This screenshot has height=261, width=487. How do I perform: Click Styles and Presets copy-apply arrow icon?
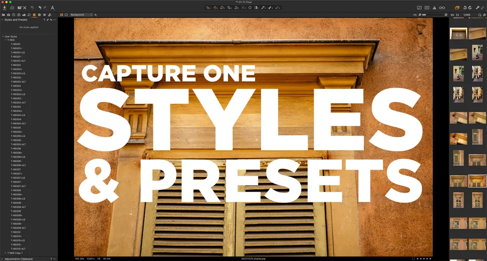point(48,20)
